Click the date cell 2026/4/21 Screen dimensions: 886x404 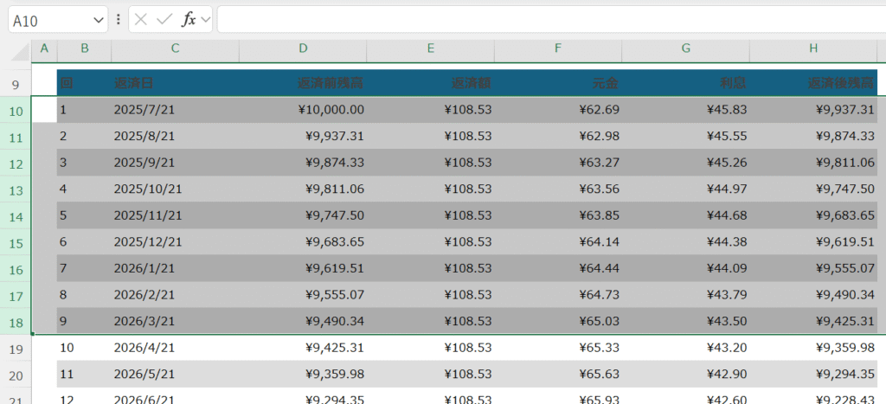175,348
